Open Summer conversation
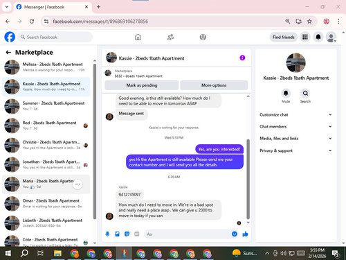The image size is (346, 260). pyautogui.click(x=46, y=106)
